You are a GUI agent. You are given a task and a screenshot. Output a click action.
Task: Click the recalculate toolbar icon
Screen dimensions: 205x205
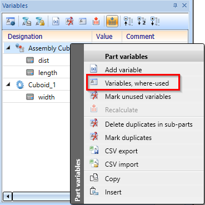click(96, 21)
